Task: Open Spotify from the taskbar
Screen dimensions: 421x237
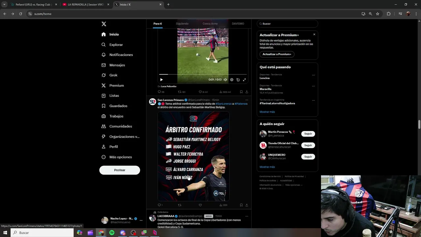Action: [x=112, y=233]
